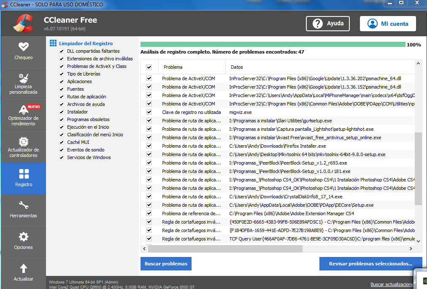Select the TCP Query User firewall rule row
The image size is (427, 289).
pyautogui.click(x=278, y=239)
